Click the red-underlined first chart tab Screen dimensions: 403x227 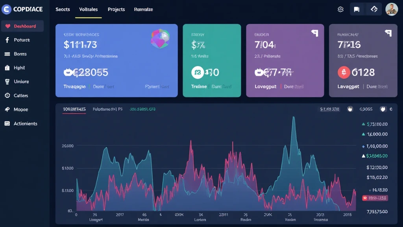[x=74, y=109]
